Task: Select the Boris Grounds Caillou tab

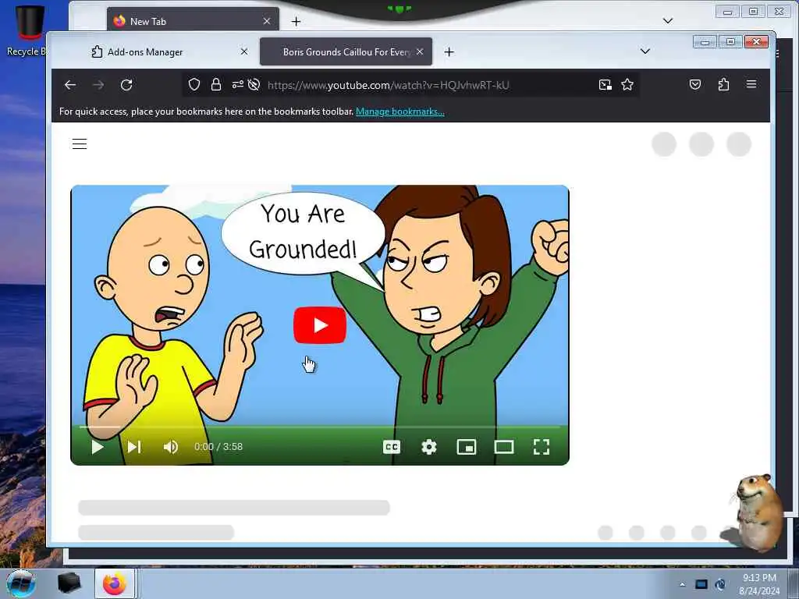Action: pyautogui.click(x=346, y=52)
